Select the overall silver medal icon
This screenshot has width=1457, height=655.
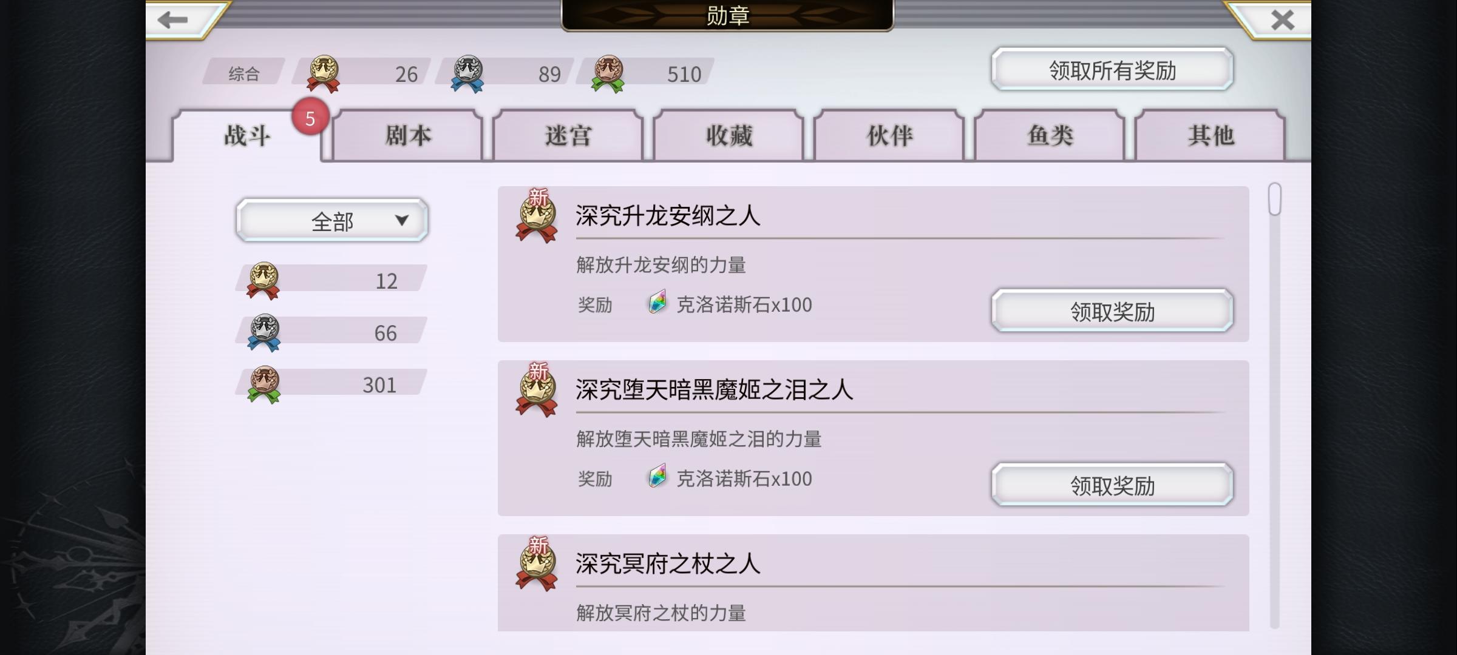[467, 73]
